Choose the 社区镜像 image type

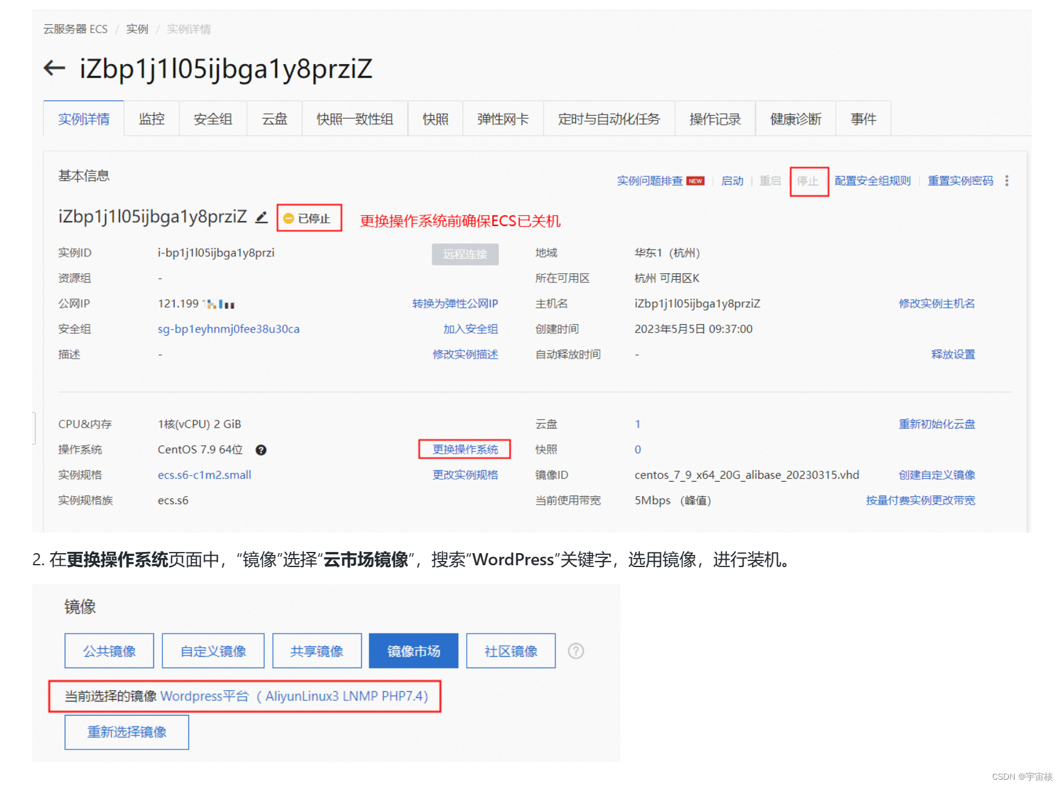coord(511,651)
